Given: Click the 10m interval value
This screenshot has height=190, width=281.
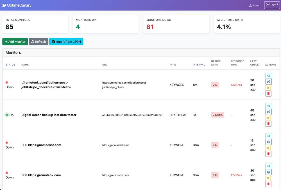Looking at the screenshot, I should (196, 175).
